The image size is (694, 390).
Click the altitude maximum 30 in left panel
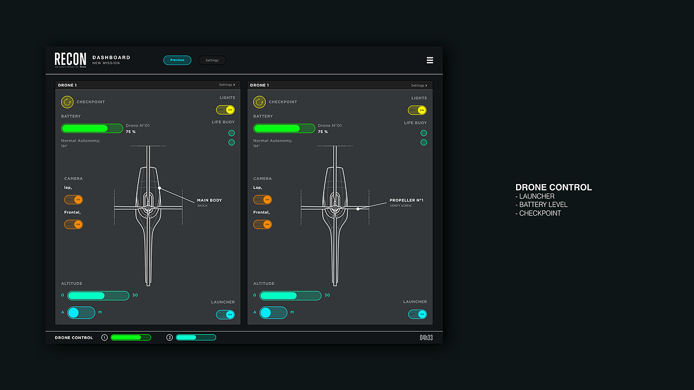[x=135, y=295]
